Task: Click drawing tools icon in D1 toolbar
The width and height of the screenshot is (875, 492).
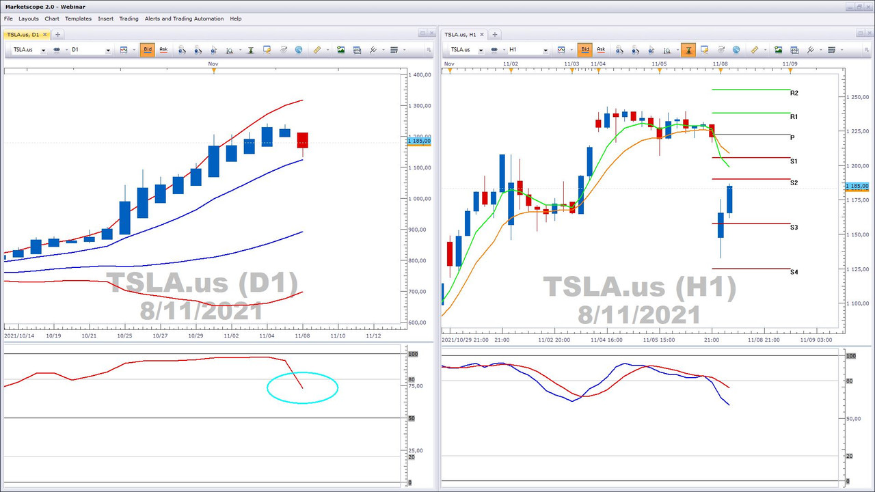Action: pos(373,50)
